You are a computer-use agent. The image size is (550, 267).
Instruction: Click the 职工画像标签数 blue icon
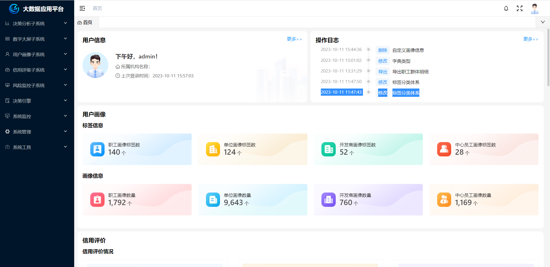click(x=97, y=149)
